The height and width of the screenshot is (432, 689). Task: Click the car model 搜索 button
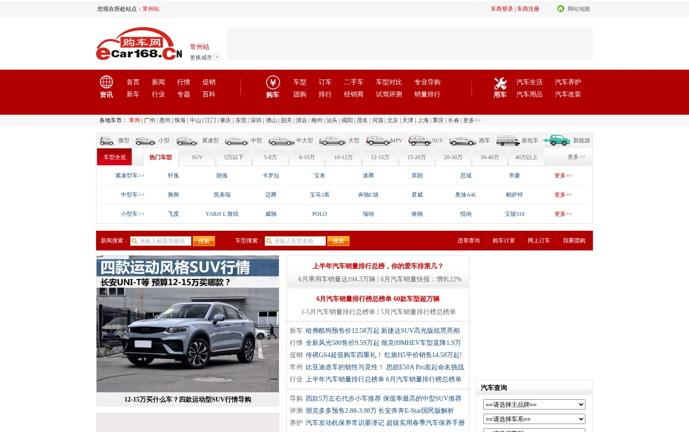click(x=338, y=241)
